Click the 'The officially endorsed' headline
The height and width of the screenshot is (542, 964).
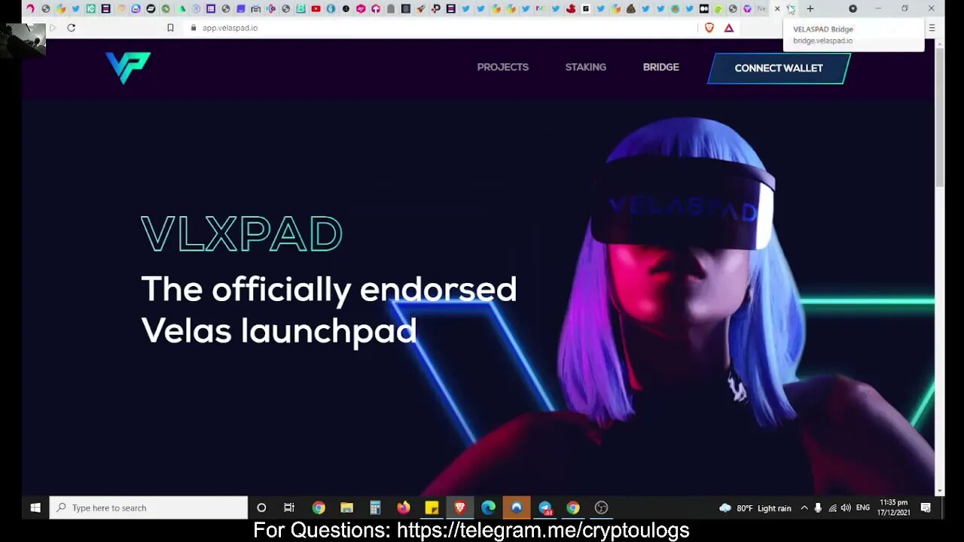(328, 289)
